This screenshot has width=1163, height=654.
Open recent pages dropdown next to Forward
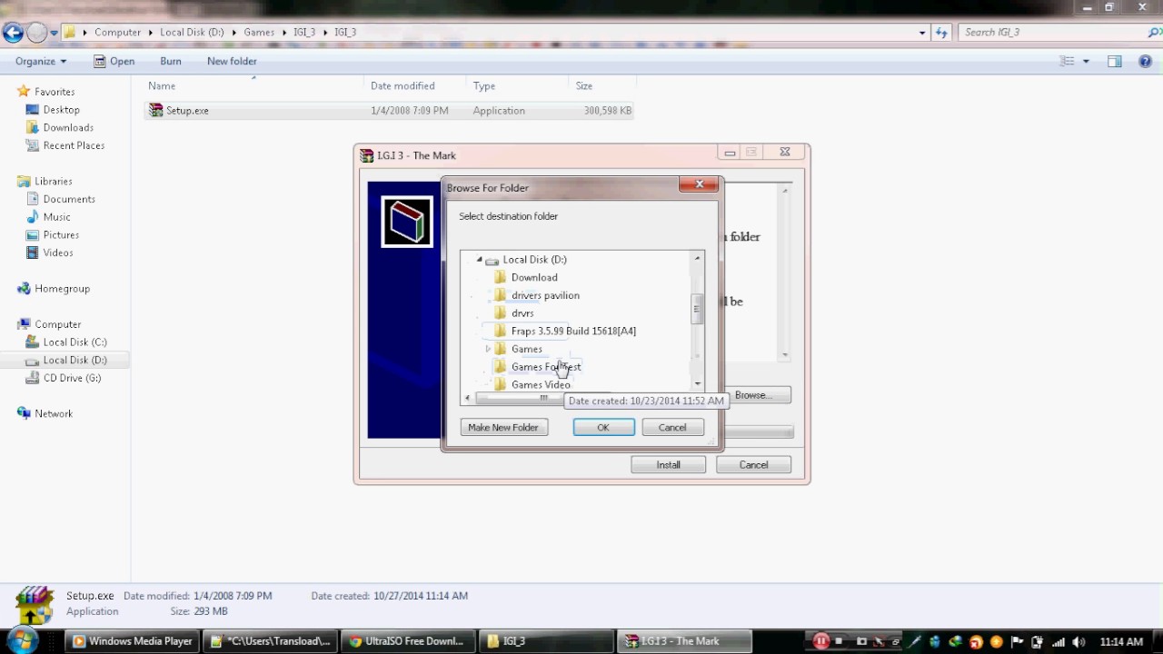click(x=55, y=33)
